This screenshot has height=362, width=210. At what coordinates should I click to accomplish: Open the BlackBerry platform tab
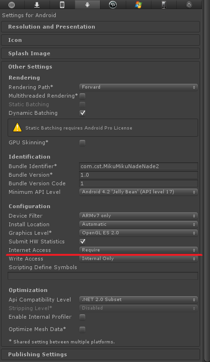[113, 5]
